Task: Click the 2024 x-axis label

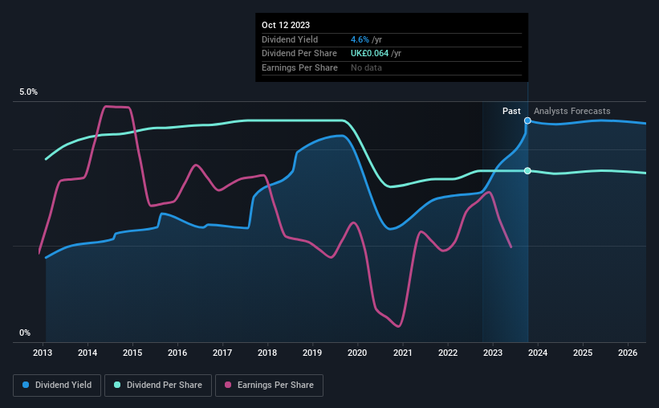Action: coord(538,353)
